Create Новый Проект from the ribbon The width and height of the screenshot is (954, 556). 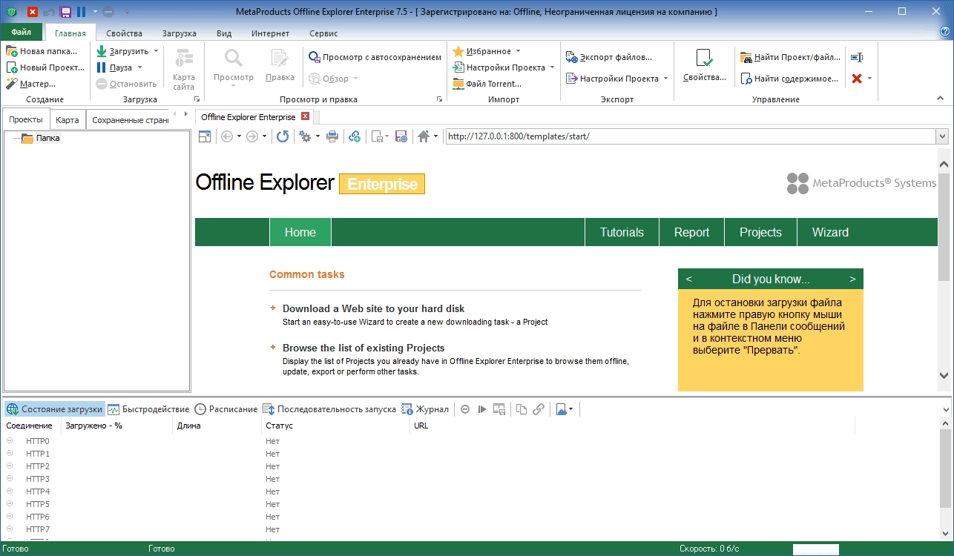coord(45,67)
